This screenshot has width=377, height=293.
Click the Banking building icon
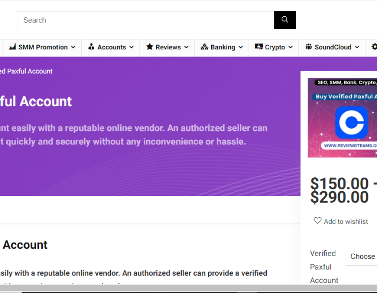click(x=204, y=47)
